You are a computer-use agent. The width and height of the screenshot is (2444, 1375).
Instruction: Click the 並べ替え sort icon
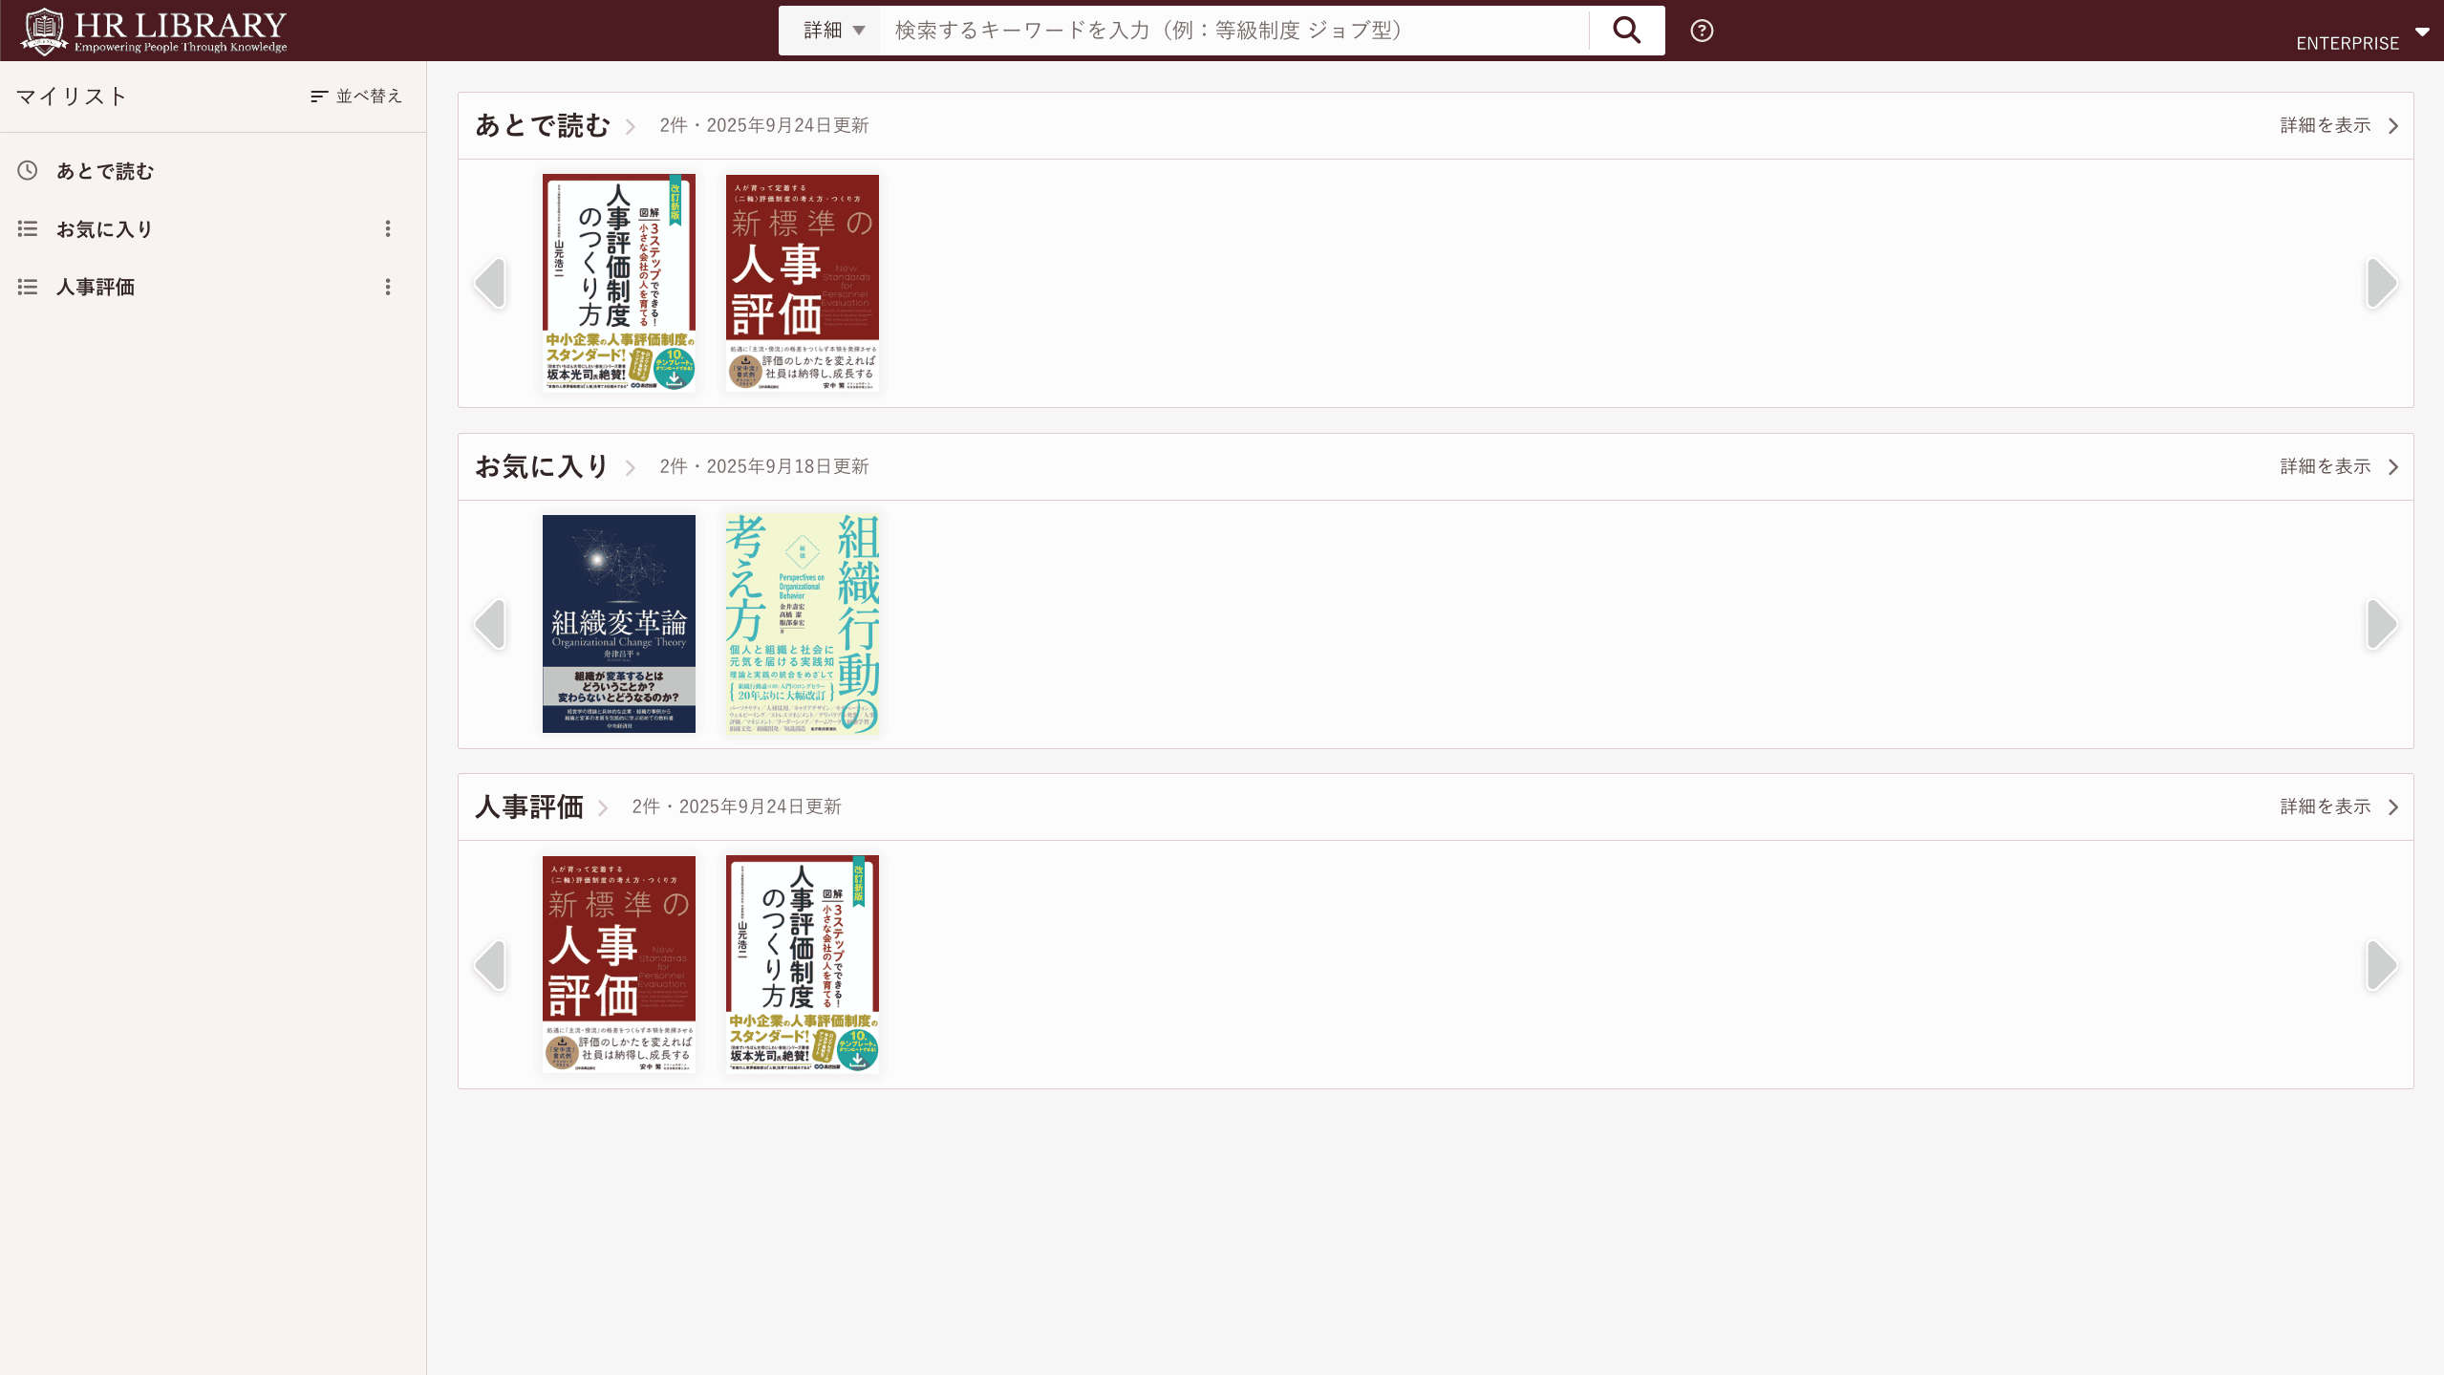tap(319, 97)
